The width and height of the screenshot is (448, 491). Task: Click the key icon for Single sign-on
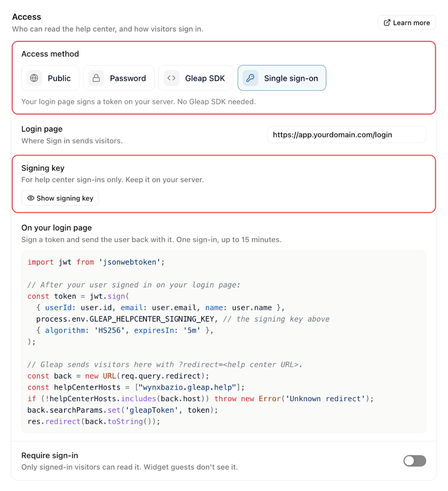(250, 78)
